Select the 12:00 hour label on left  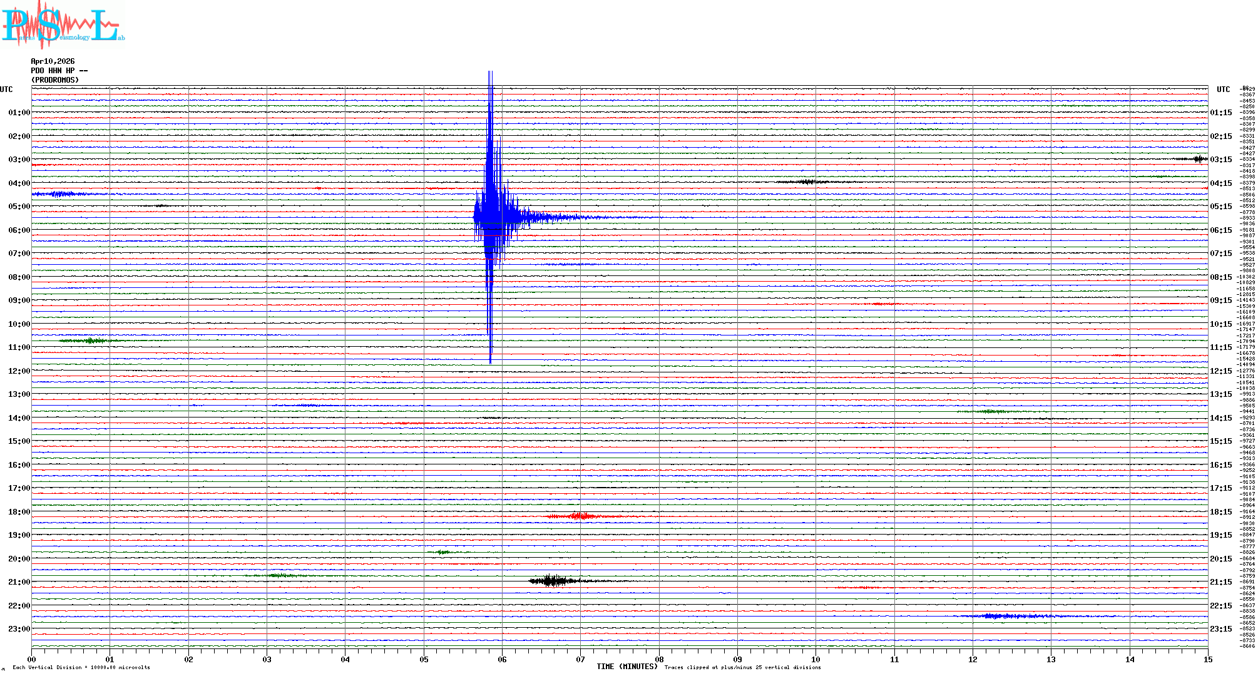coord(19,371)
